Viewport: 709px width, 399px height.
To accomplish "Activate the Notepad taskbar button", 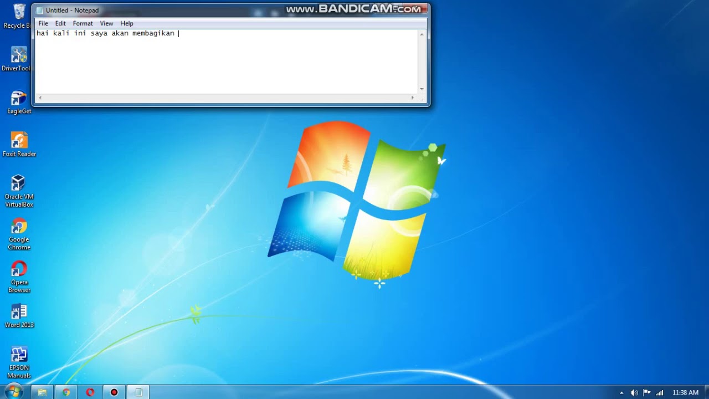I will (x=138, y=392).
